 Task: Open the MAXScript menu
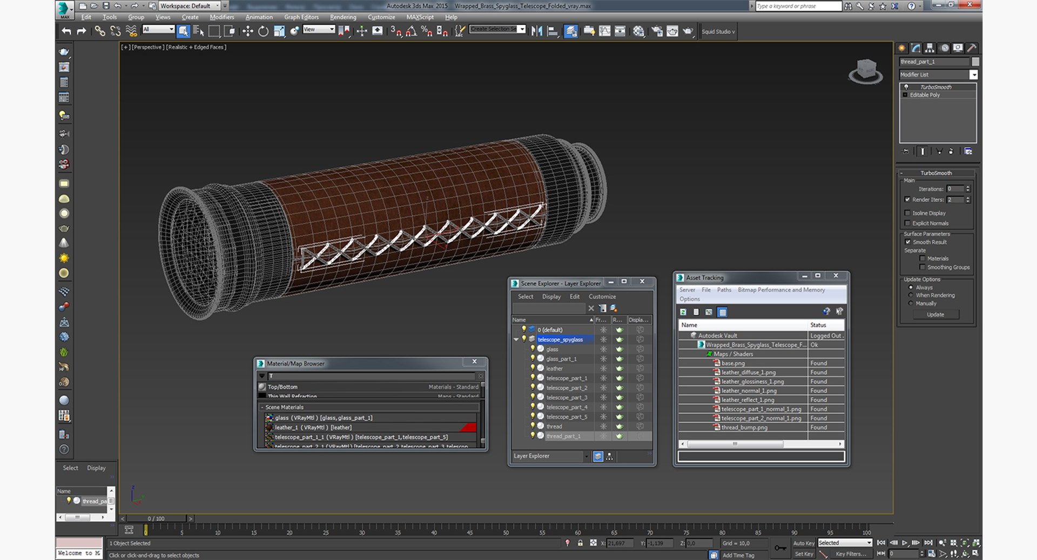[x=420, y=17]
